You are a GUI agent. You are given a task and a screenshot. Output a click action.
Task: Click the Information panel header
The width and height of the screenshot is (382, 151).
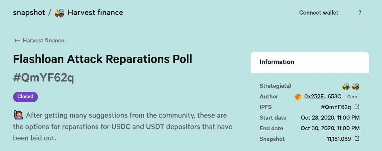(x=309, y=62)
